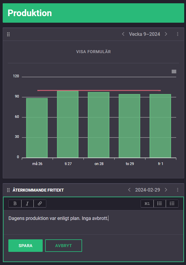Toggle italic formatting in the text editor
The height and width of the screenshot is (265, 186).
tap(27, 204)
